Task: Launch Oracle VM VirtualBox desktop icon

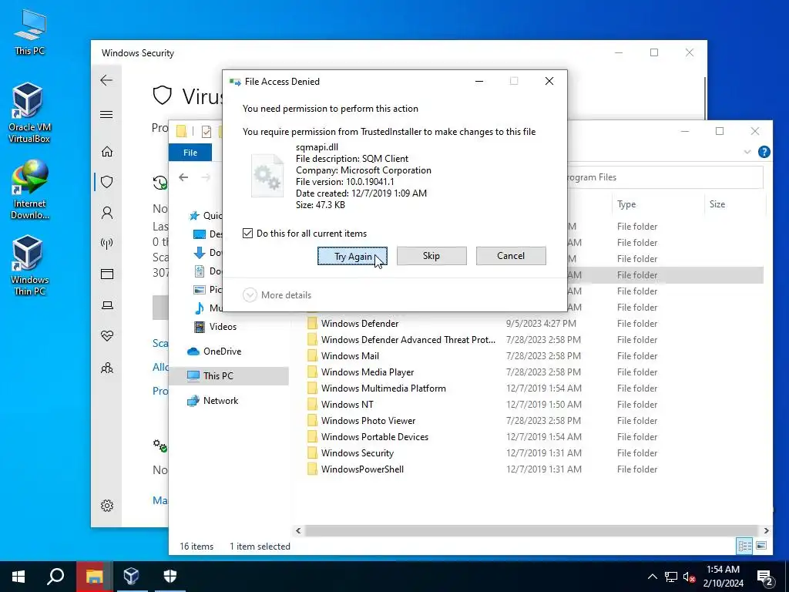Action: pyautogui.click(x=29, y=113)
